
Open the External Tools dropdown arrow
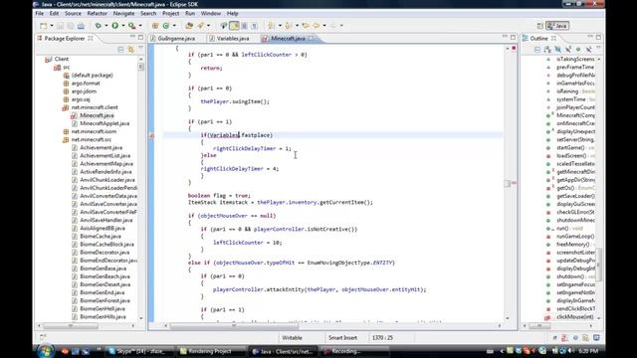140,26
